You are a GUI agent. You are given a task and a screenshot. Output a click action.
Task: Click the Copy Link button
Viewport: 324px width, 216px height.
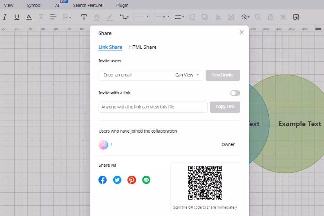(225, 107)
